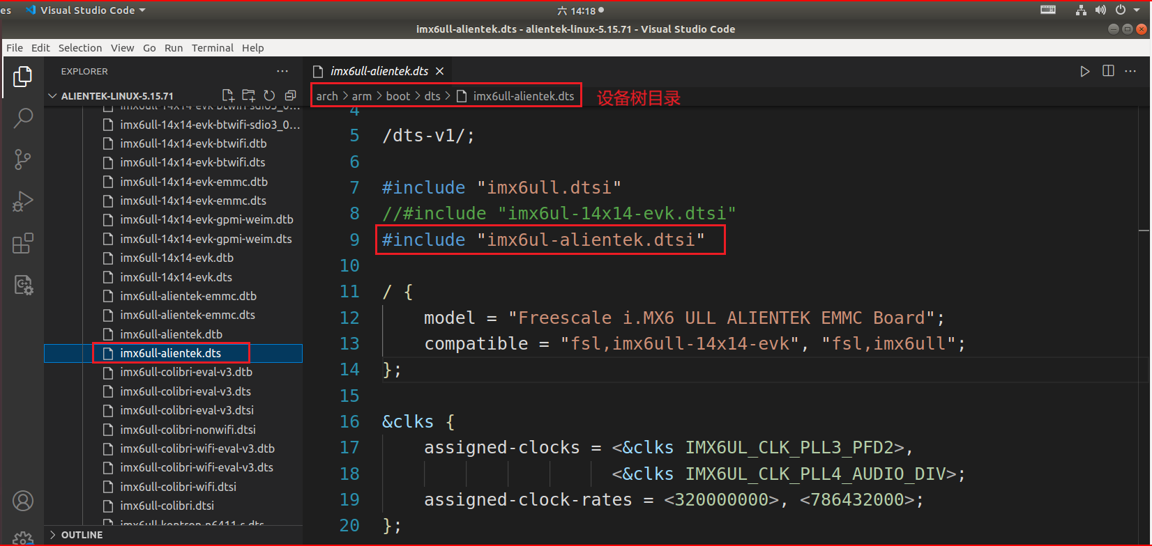Open imx6ull-14x14-evk-emmc.dts in explorer
Screen dimensions: 1152x546
click(193, 201)
